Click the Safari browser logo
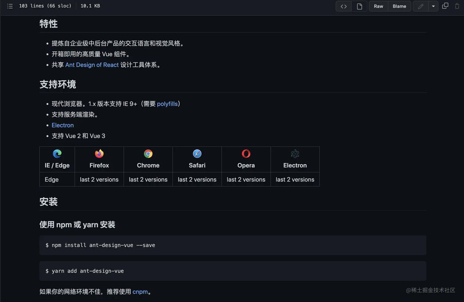This screenshot has height=302, width=464. tap(197, 154)
